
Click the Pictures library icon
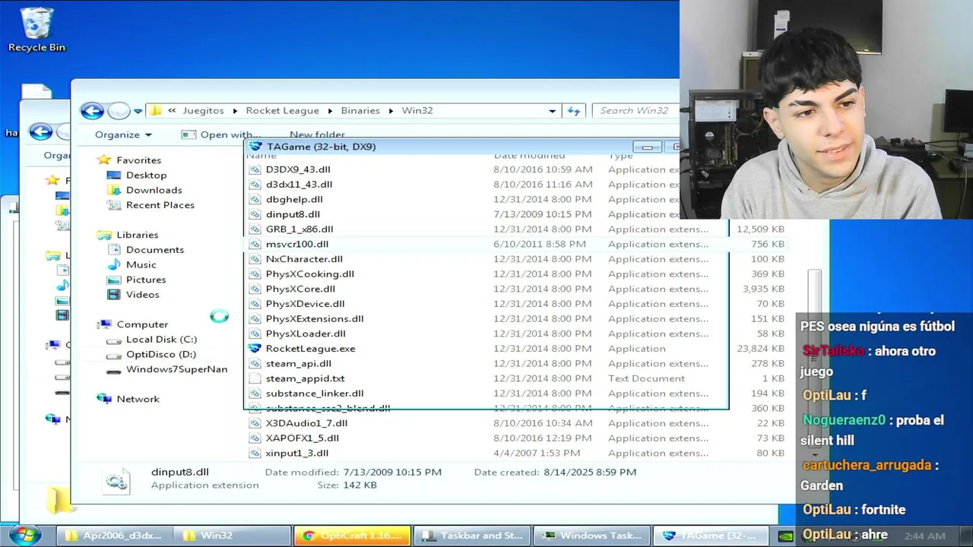[114, 280]
